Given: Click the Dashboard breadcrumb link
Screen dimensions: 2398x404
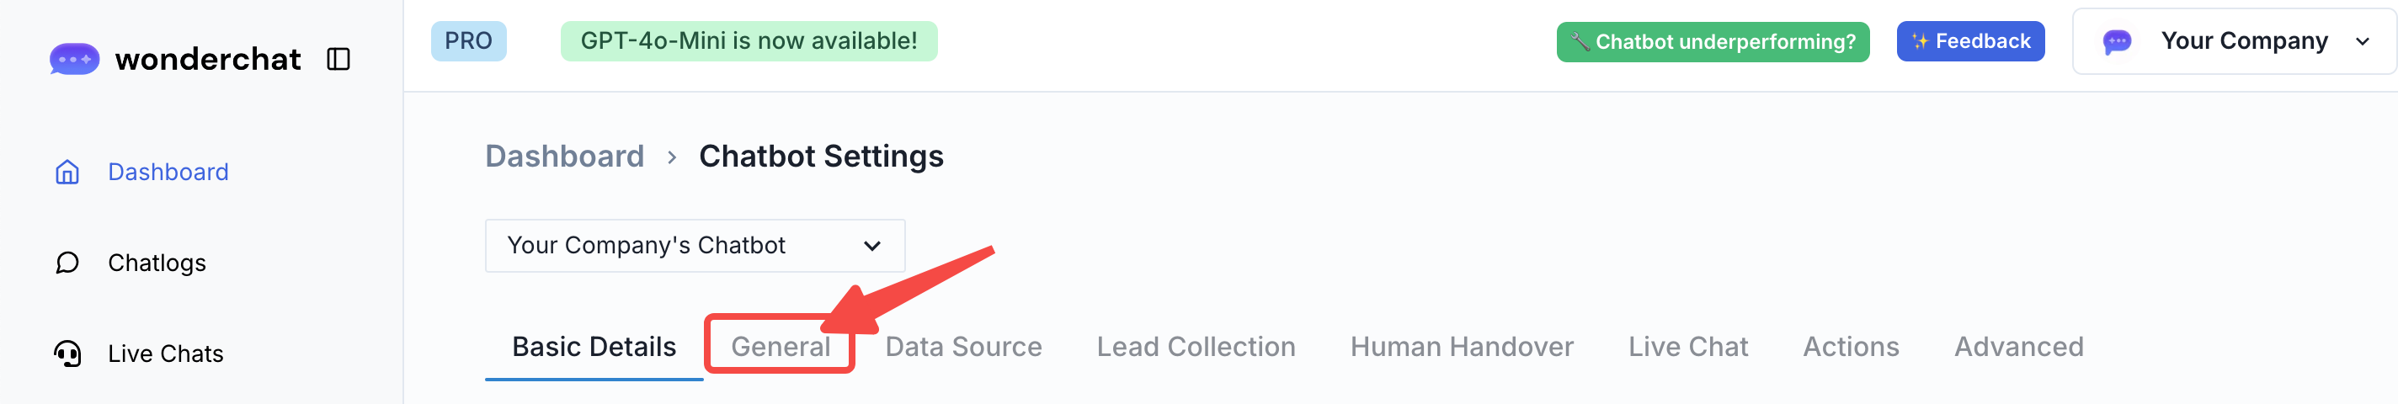Looking at the screenshot, I should 564,157.
